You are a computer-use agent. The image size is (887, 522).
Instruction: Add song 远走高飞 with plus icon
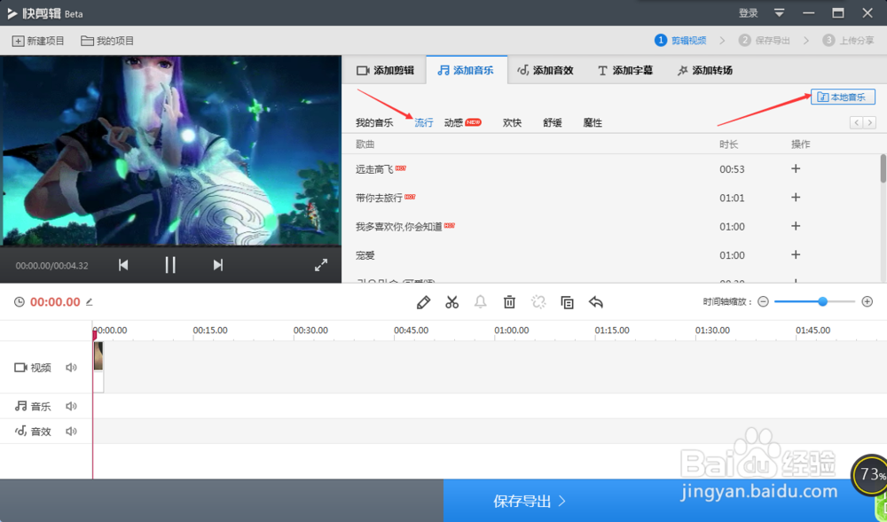coord(796,168)
